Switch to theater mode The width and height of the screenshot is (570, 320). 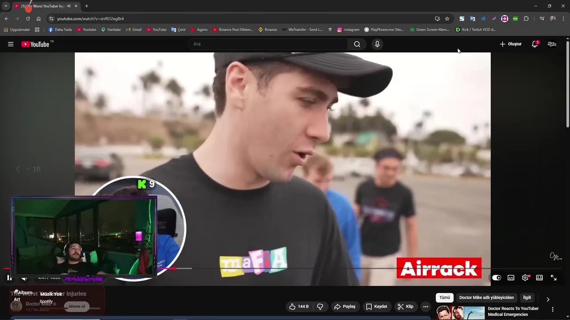tap(539, 278)
